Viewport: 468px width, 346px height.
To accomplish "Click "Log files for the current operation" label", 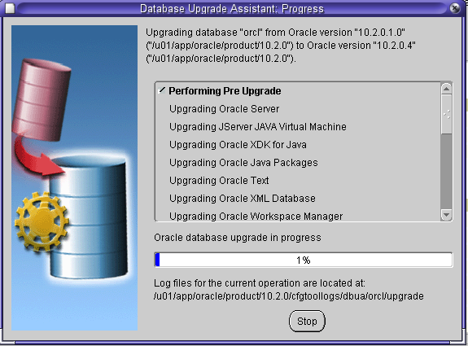I will 260,283.
